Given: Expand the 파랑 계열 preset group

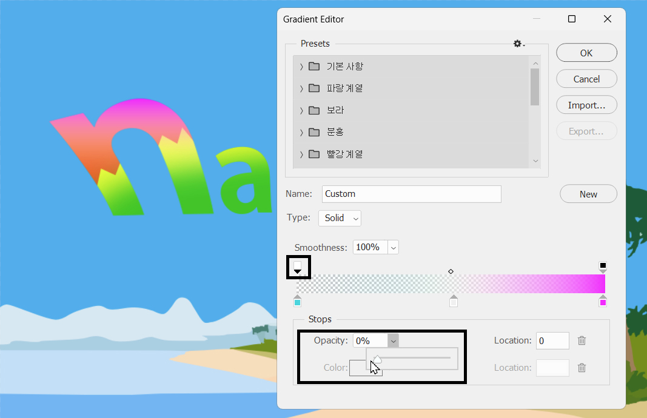Looking at the screenshot, I should pyautogui.click(x=301, y=88).
